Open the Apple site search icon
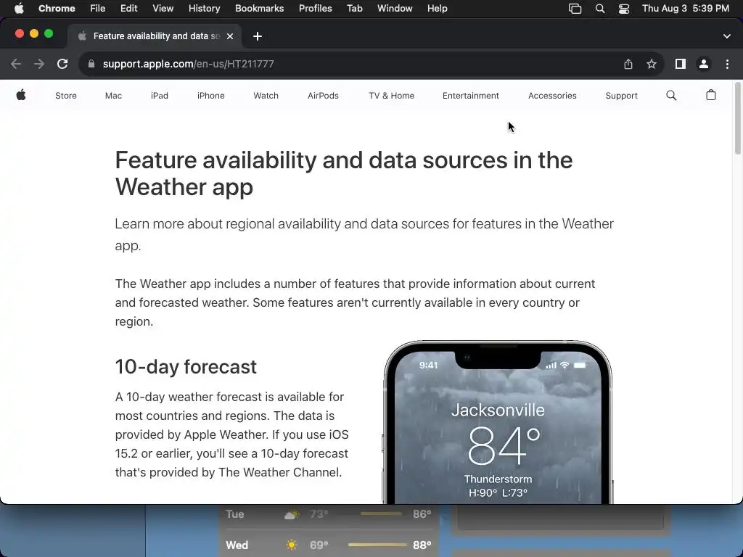This screenshot has height=557, width=743. (671, 95)
